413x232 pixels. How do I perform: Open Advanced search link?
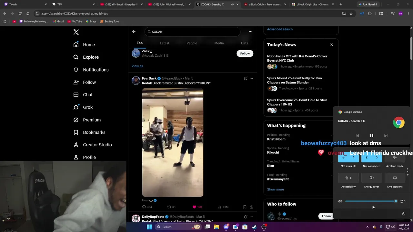point(280,29)
